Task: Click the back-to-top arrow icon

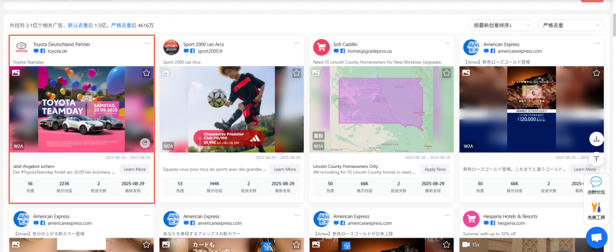Action: (596, 159)
